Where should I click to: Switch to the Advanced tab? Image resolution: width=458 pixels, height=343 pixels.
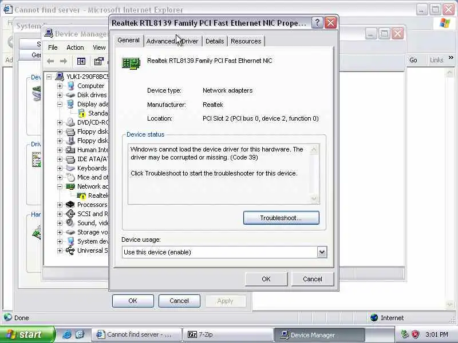pos(161,41)
